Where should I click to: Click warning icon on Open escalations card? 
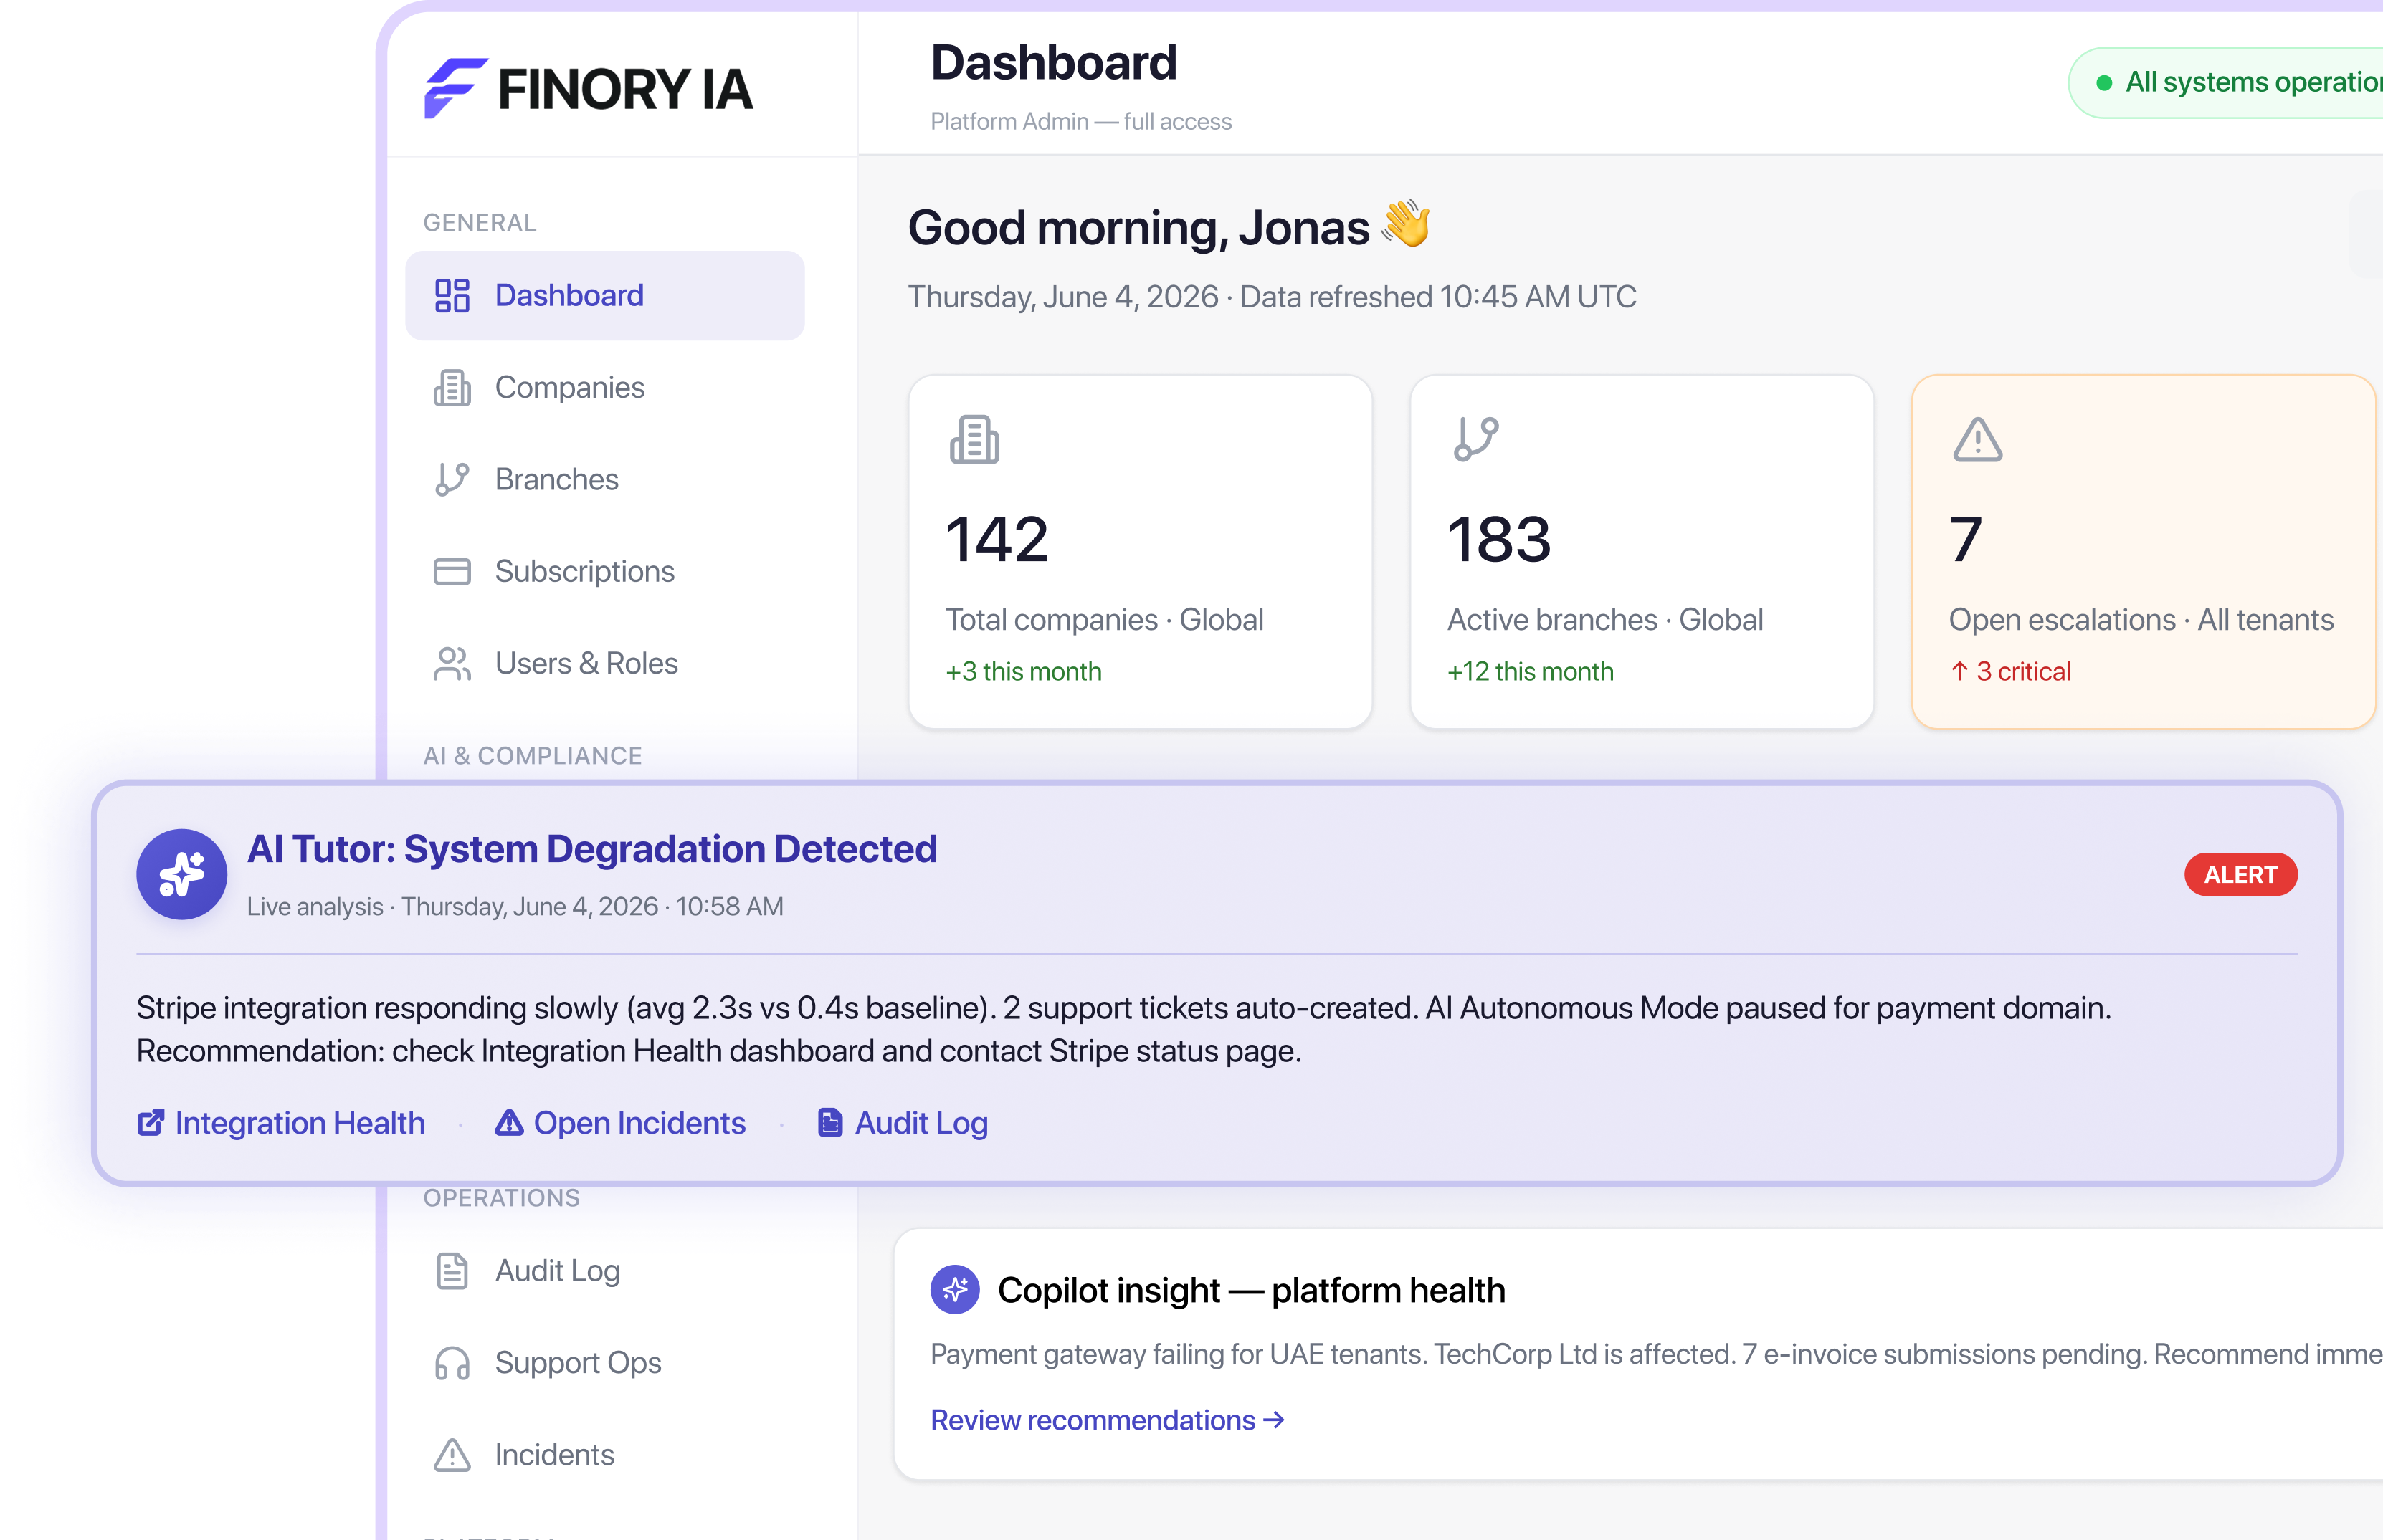tap(1978, 439)
